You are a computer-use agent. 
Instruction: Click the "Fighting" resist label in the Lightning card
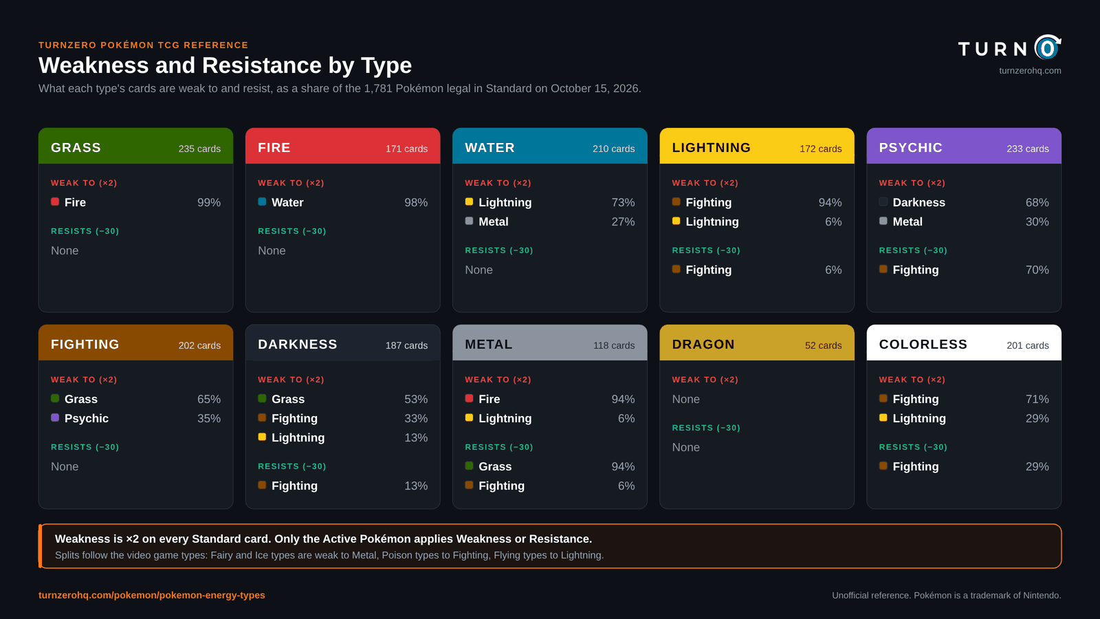pos(708,270)
